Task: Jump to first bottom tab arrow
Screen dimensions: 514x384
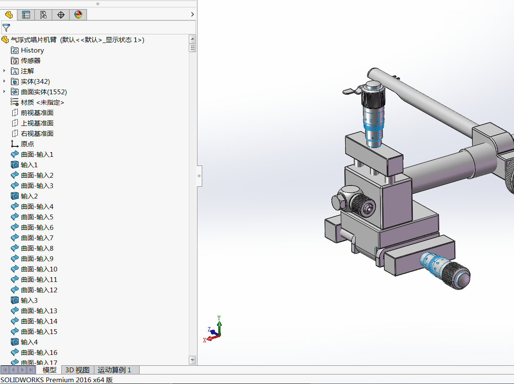Action: pos(5,370)
